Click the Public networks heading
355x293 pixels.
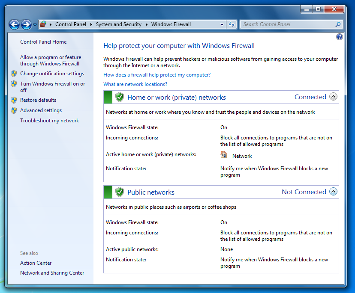click(x=151, y=192)
